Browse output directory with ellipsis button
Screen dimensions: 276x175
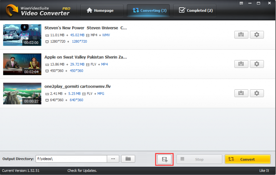[113, 159]
